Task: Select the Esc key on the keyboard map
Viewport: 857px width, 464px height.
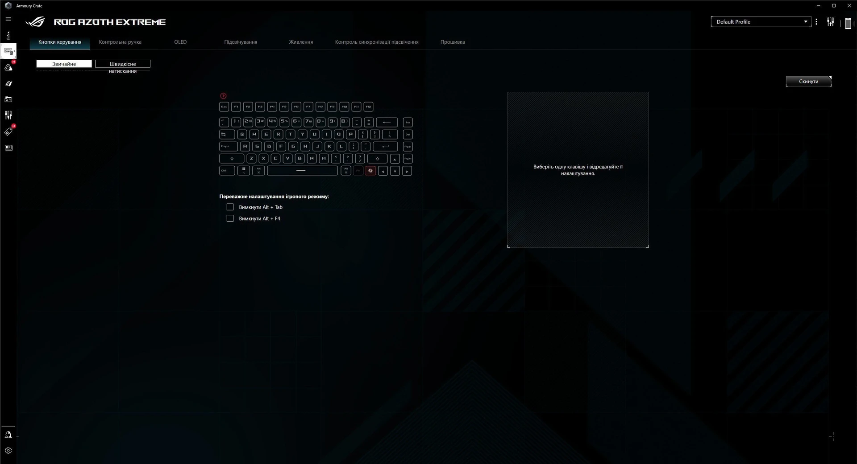Action: tap(224, 107)
